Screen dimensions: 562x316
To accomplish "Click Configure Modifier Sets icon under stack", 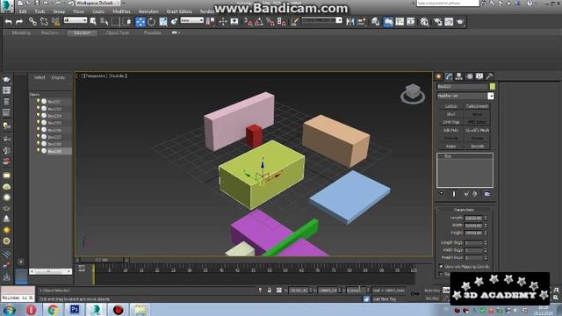I will tap(487, 194).
